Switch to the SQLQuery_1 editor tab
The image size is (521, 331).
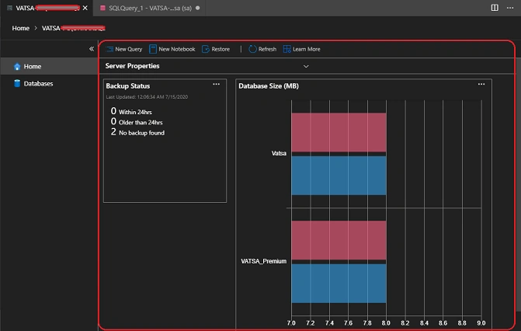coord(150,8)
